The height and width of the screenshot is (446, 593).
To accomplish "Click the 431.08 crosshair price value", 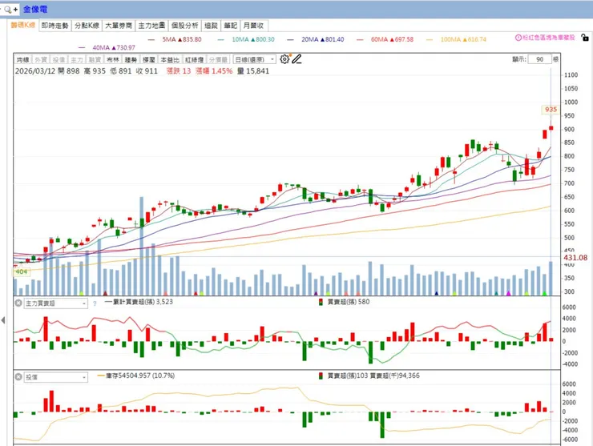I will (575, 258).
